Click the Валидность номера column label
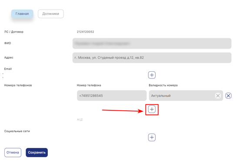The image size is (240, 162). (163, 85)
